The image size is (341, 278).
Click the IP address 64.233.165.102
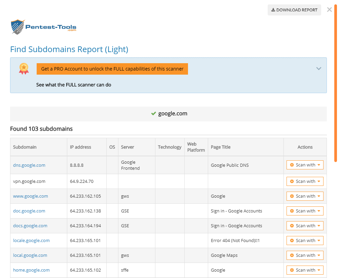coord(85,270)
